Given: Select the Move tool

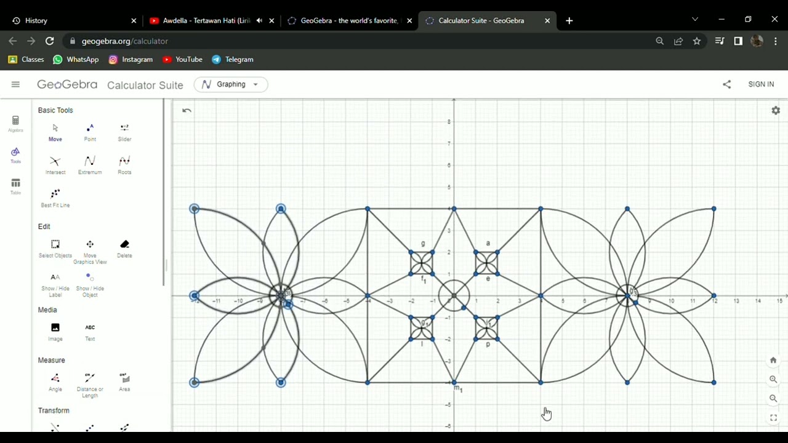Looking at the screenshot, I should (55, 132).
